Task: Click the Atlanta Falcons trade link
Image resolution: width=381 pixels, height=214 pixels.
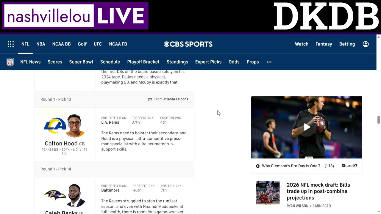Action: click(176, 99)
